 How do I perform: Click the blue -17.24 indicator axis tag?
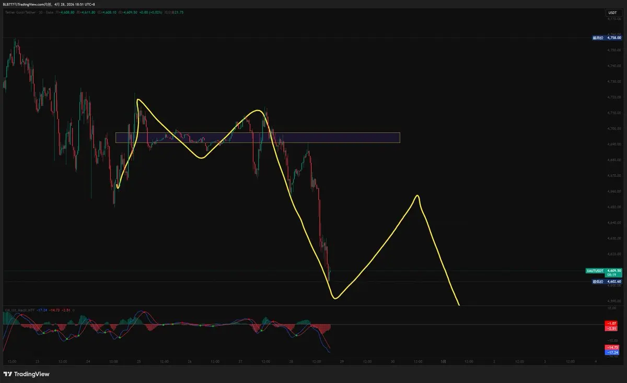click(611, 352)
